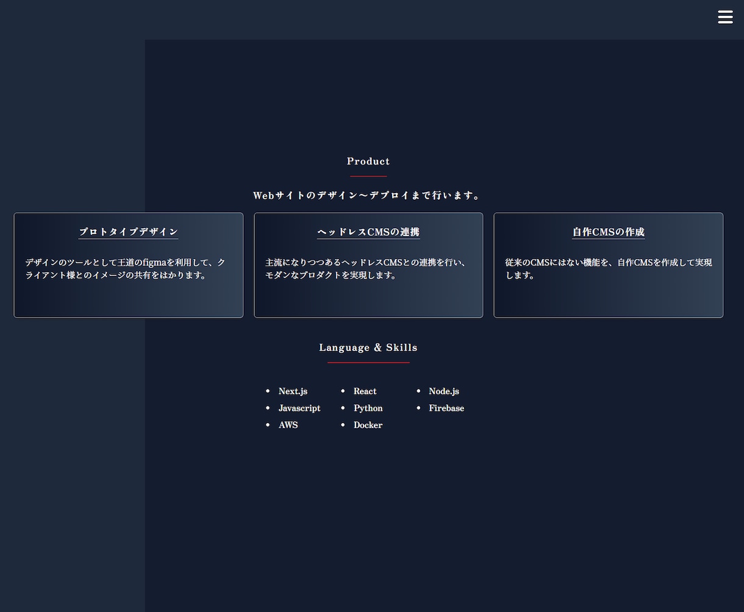The width and height of the screenshot is (744, 612).
Task: Click 'React' in the skills list
Action: click(x=365, y=391)
